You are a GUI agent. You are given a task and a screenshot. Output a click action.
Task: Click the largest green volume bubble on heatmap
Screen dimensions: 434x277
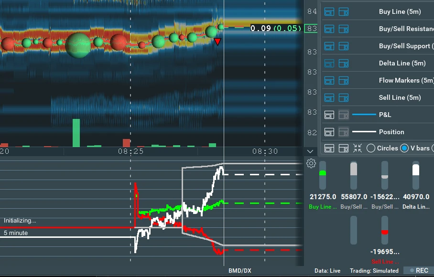(x=78, y=45)
